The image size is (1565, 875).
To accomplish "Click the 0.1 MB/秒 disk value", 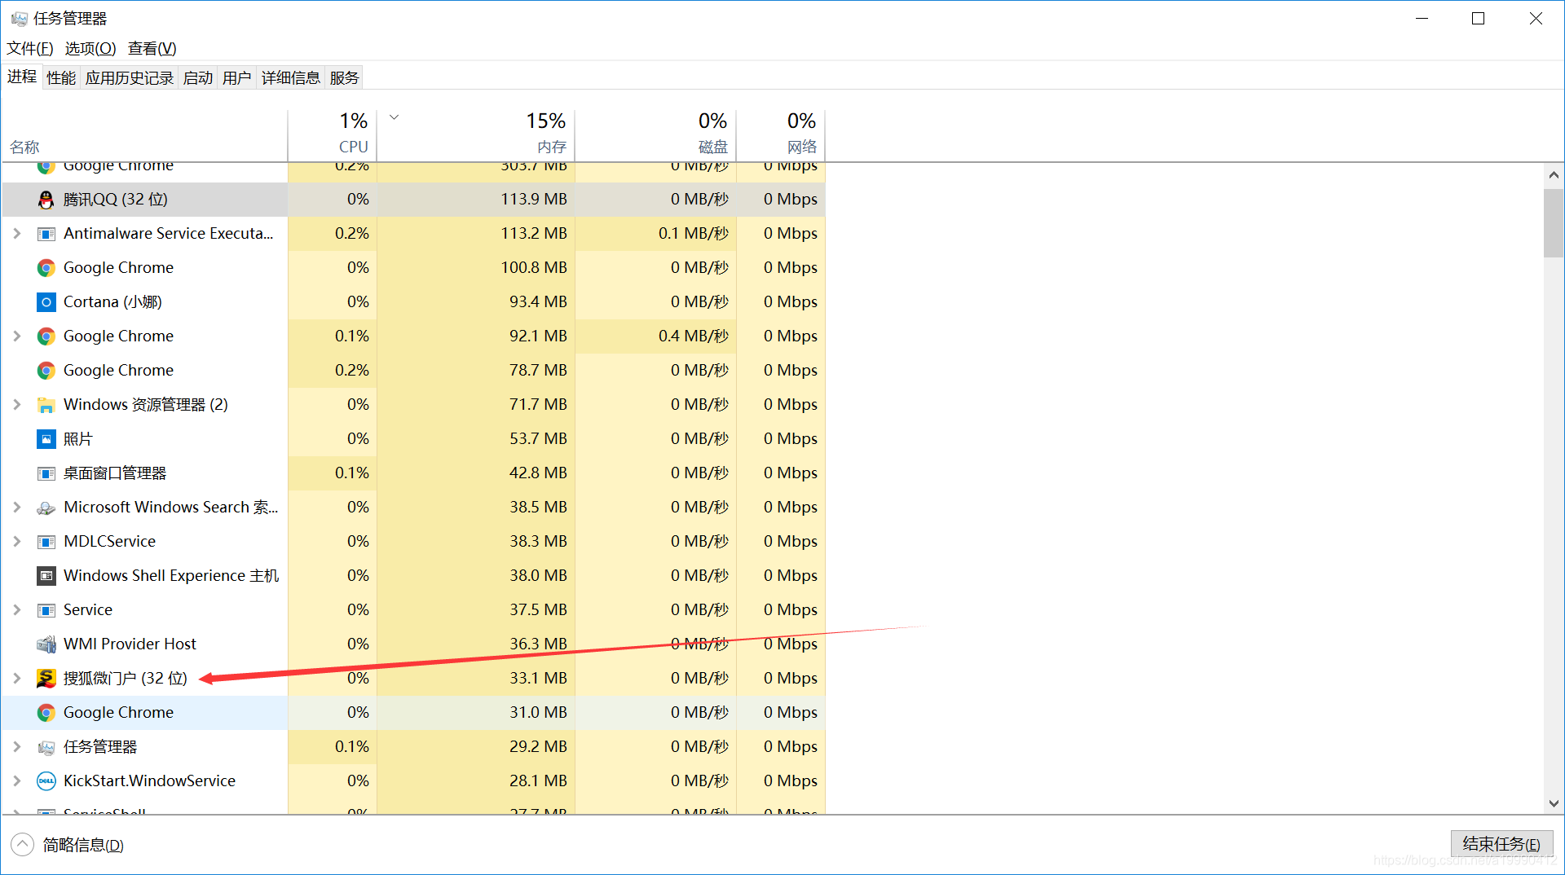I will coord(694,234).
